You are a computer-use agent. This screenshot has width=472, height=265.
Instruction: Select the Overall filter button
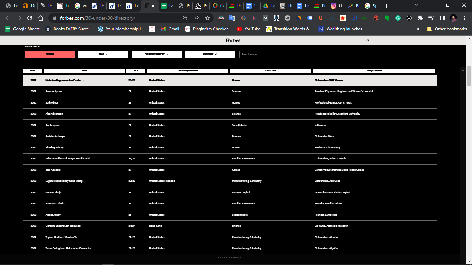(x=50, y=55)
